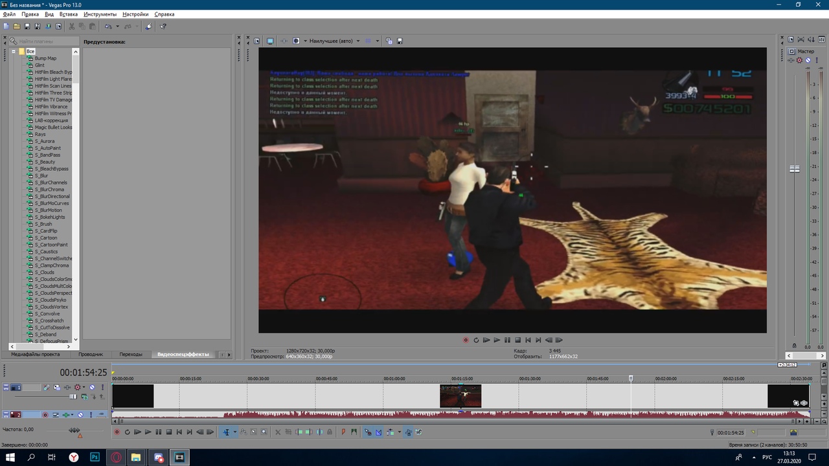
Task: Click the record button under the preview
Action: coord(465,340)
